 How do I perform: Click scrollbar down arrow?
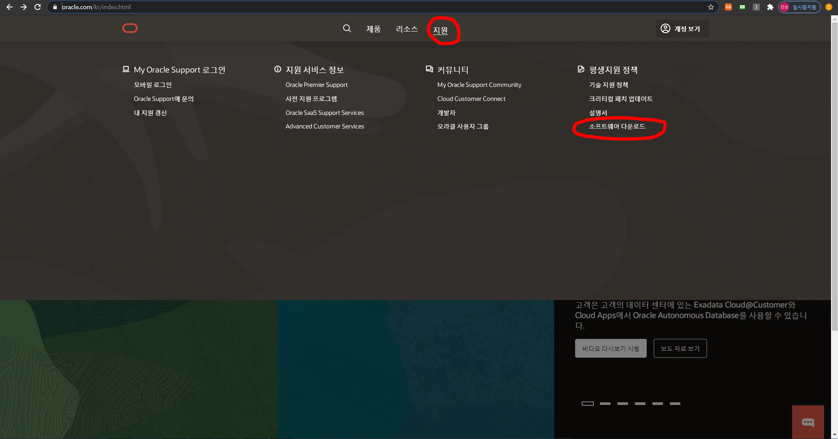click(835, 435)
